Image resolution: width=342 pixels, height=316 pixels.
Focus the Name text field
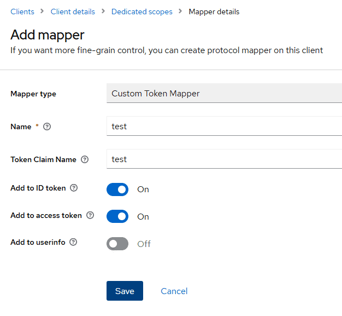[x=224, y=126]
